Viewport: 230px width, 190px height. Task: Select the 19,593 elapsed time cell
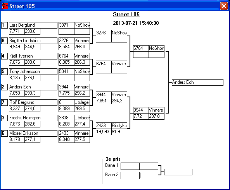(104, 132)
